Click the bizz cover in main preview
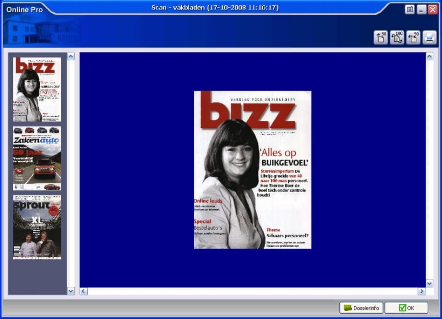 (x=253, y=170)
